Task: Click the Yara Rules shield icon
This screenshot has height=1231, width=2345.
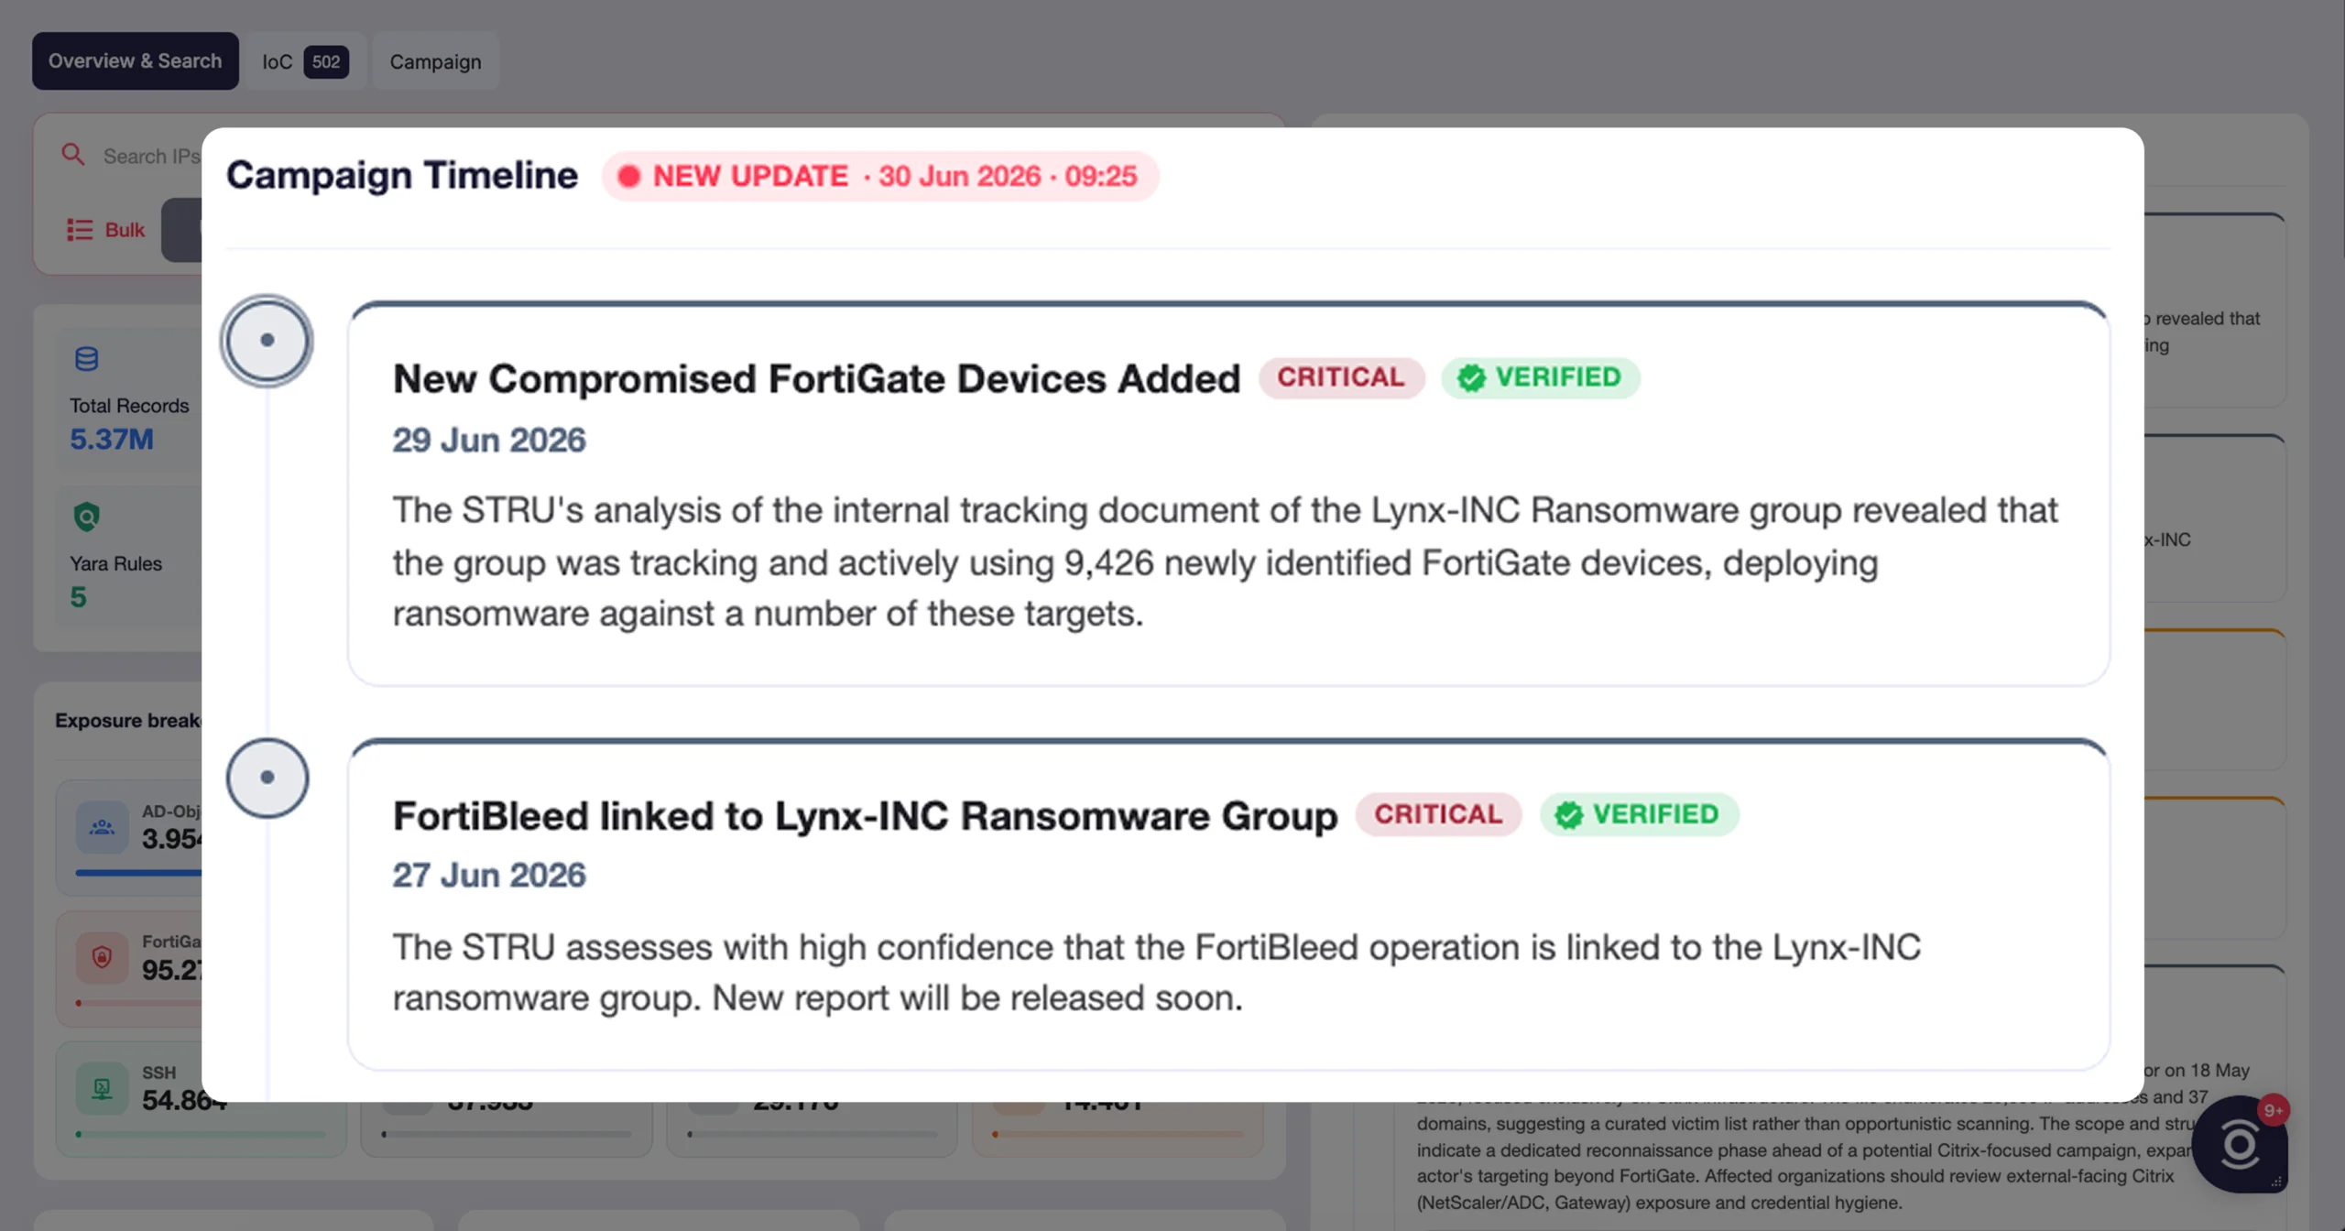Action: 87,517
